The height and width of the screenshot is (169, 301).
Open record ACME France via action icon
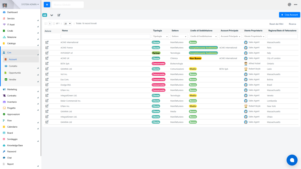tap(47, 48)
